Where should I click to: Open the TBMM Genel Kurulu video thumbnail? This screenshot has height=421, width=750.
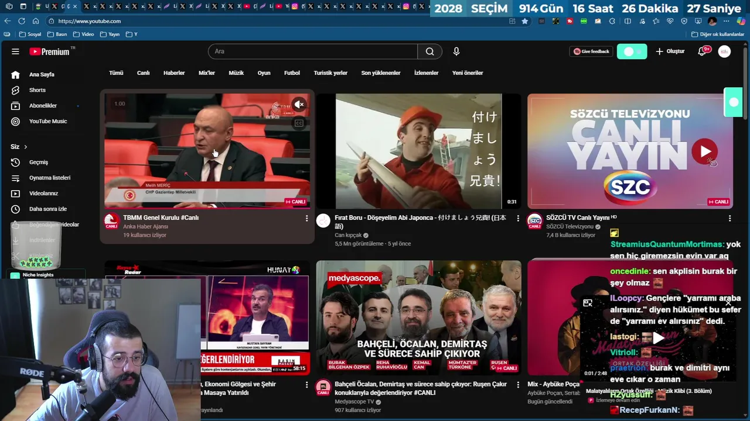[207, 151]
